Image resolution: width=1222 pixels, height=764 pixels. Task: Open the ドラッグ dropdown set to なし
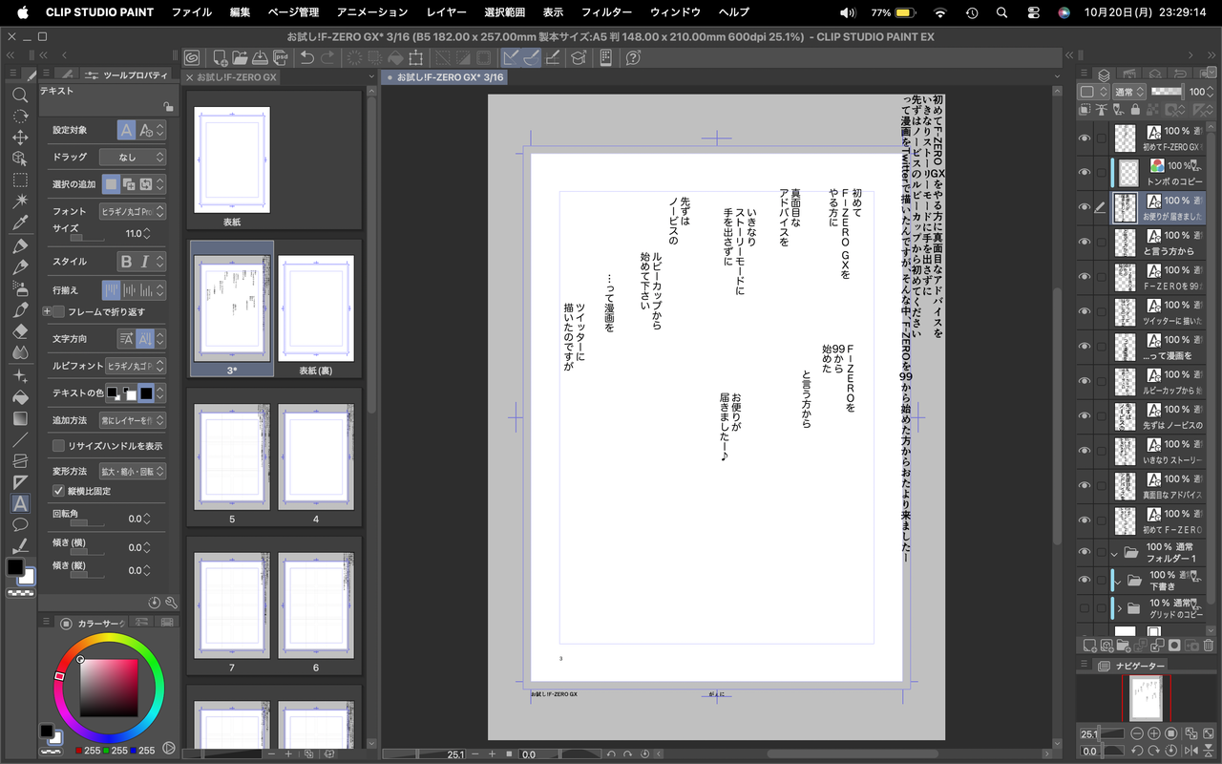tap(133, 157)
